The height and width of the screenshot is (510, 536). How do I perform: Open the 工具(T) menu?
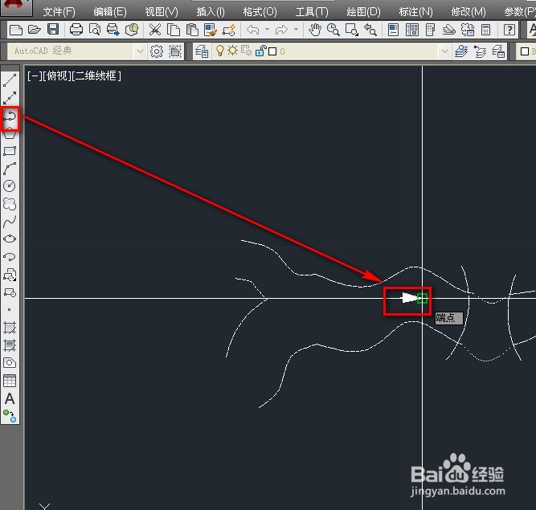[x=312, y=12]
